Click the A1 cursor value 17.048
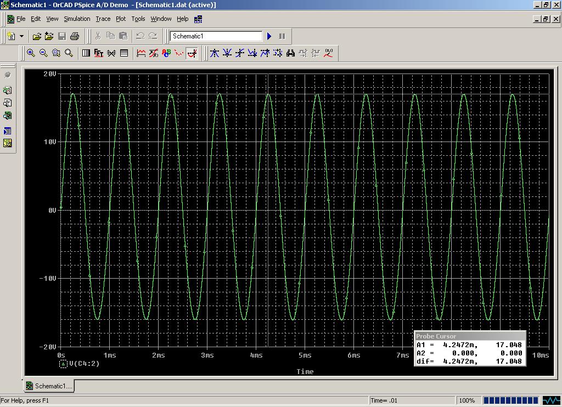 pos(509,344)
